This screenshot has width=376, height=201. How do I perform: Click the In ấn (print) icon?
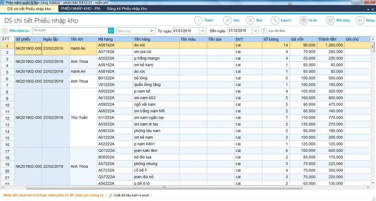coord(304,21)
